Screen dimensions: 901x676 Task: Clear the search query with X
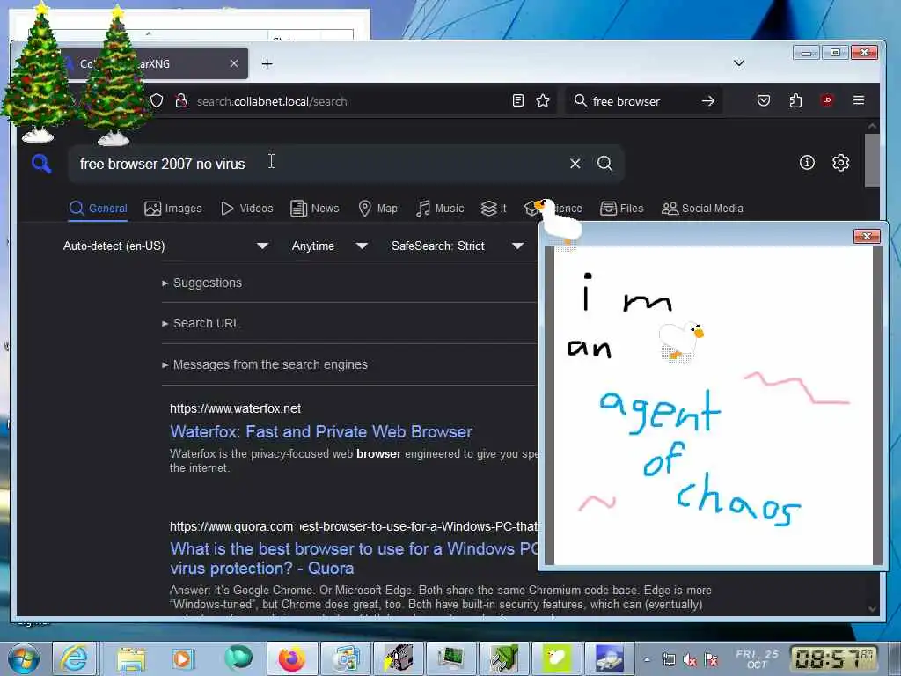click(x=575, y=164)
